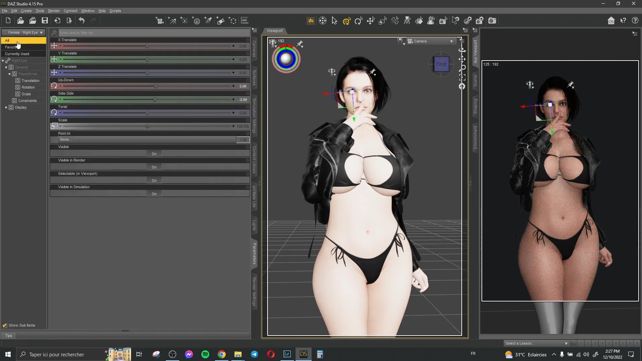Toggle Visible in Simulation On
This screenshot has height=361, width=642.
tap(154, 194)
